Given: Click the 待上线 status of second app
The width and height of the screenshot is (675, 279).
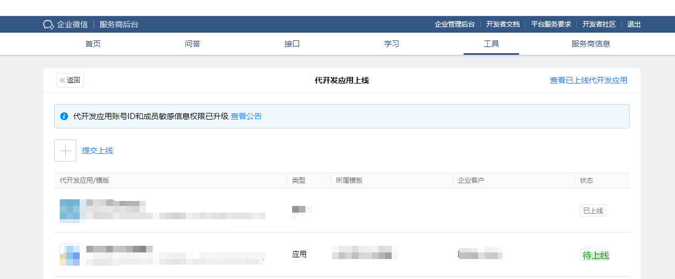Looking at the screenshot, I should tap(595, 255).
